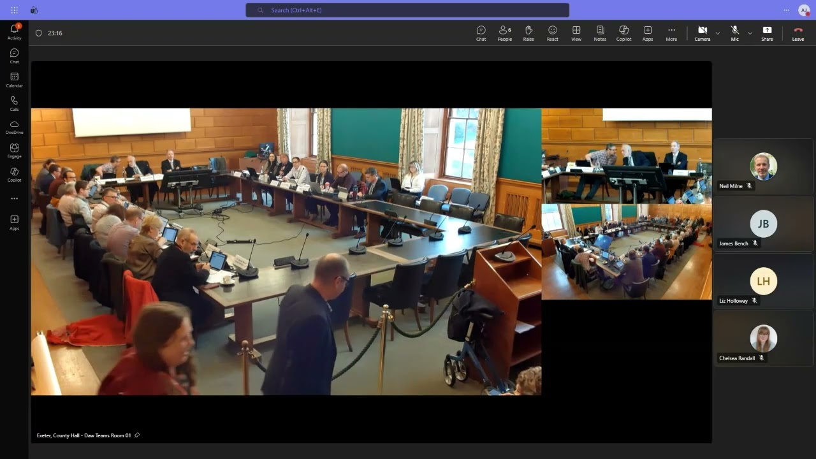Show People participants list
Screen dimensions: 816x459
click(505, 33)
